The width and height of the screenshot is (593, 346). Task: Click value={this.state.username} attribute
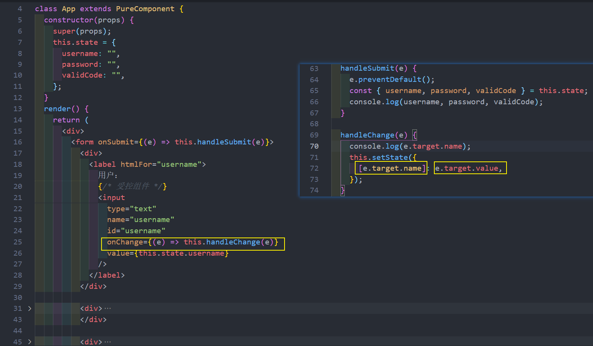point(168,253)
